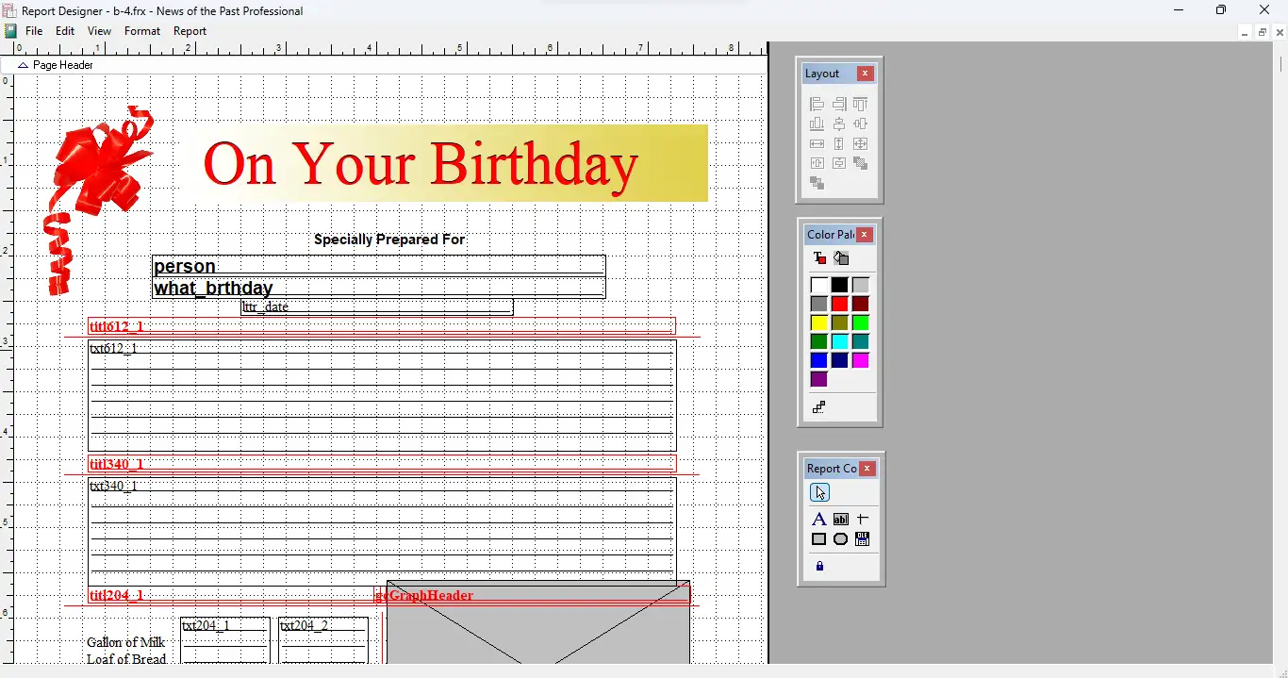The width and height of the screenshot is (1288, 678).
Task: Close the Color Palette panel
Action: pyautogui.click(x=865, y=235)
